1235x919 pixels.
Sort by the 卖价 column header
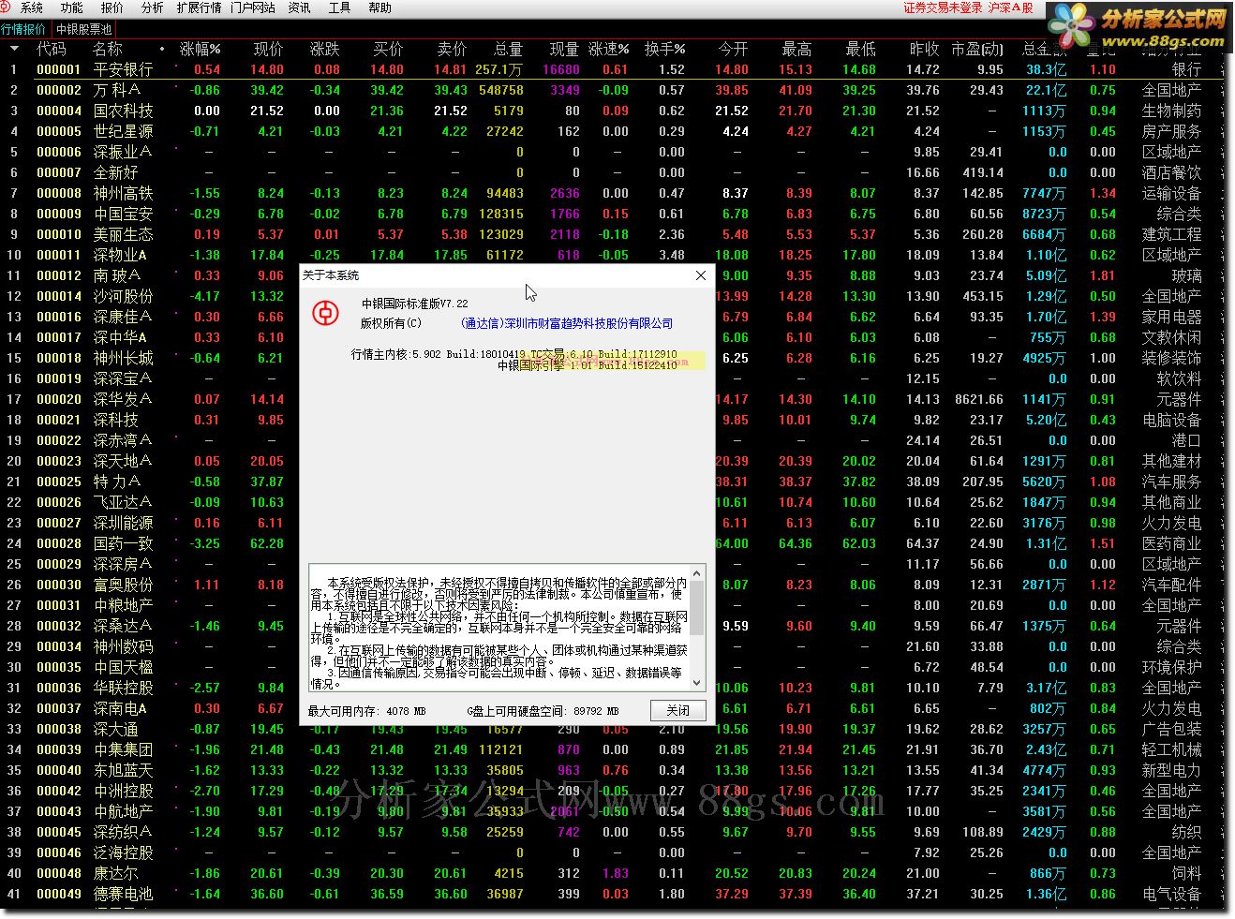[x=452, y=49]
